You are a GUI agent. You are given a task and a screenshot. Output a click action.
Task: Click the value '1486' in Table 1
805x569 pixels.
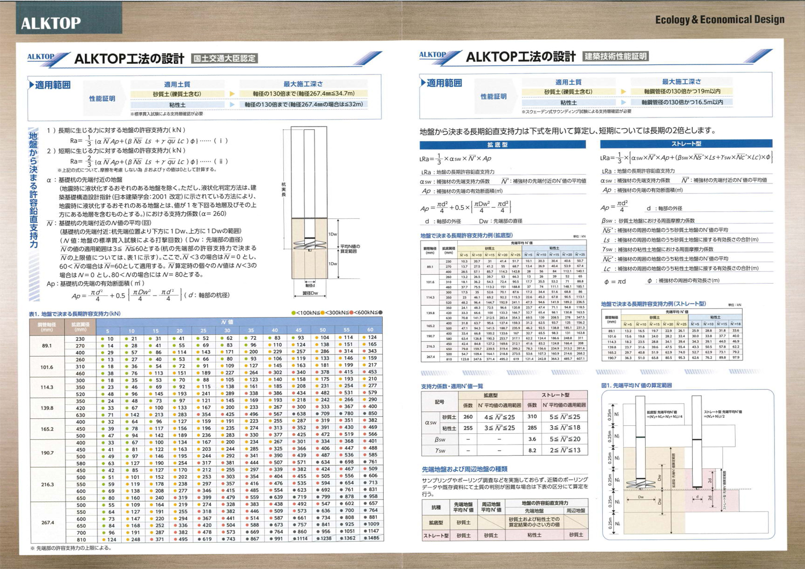point(372,538)
